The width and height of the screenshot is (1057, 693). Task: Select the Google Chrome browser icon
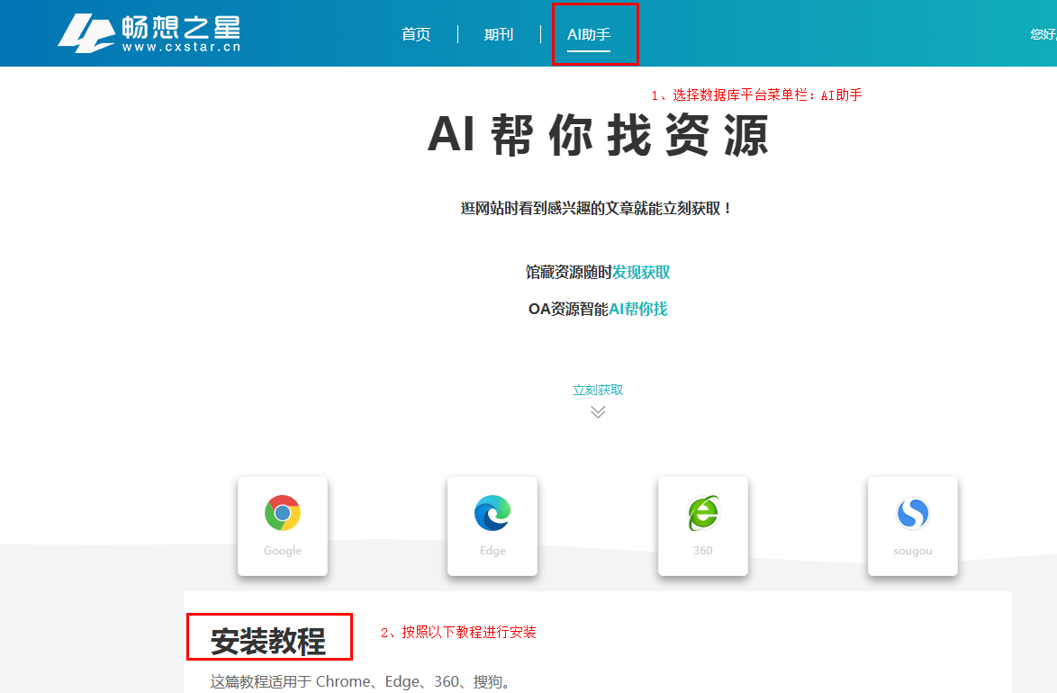(x=283, y=513)
